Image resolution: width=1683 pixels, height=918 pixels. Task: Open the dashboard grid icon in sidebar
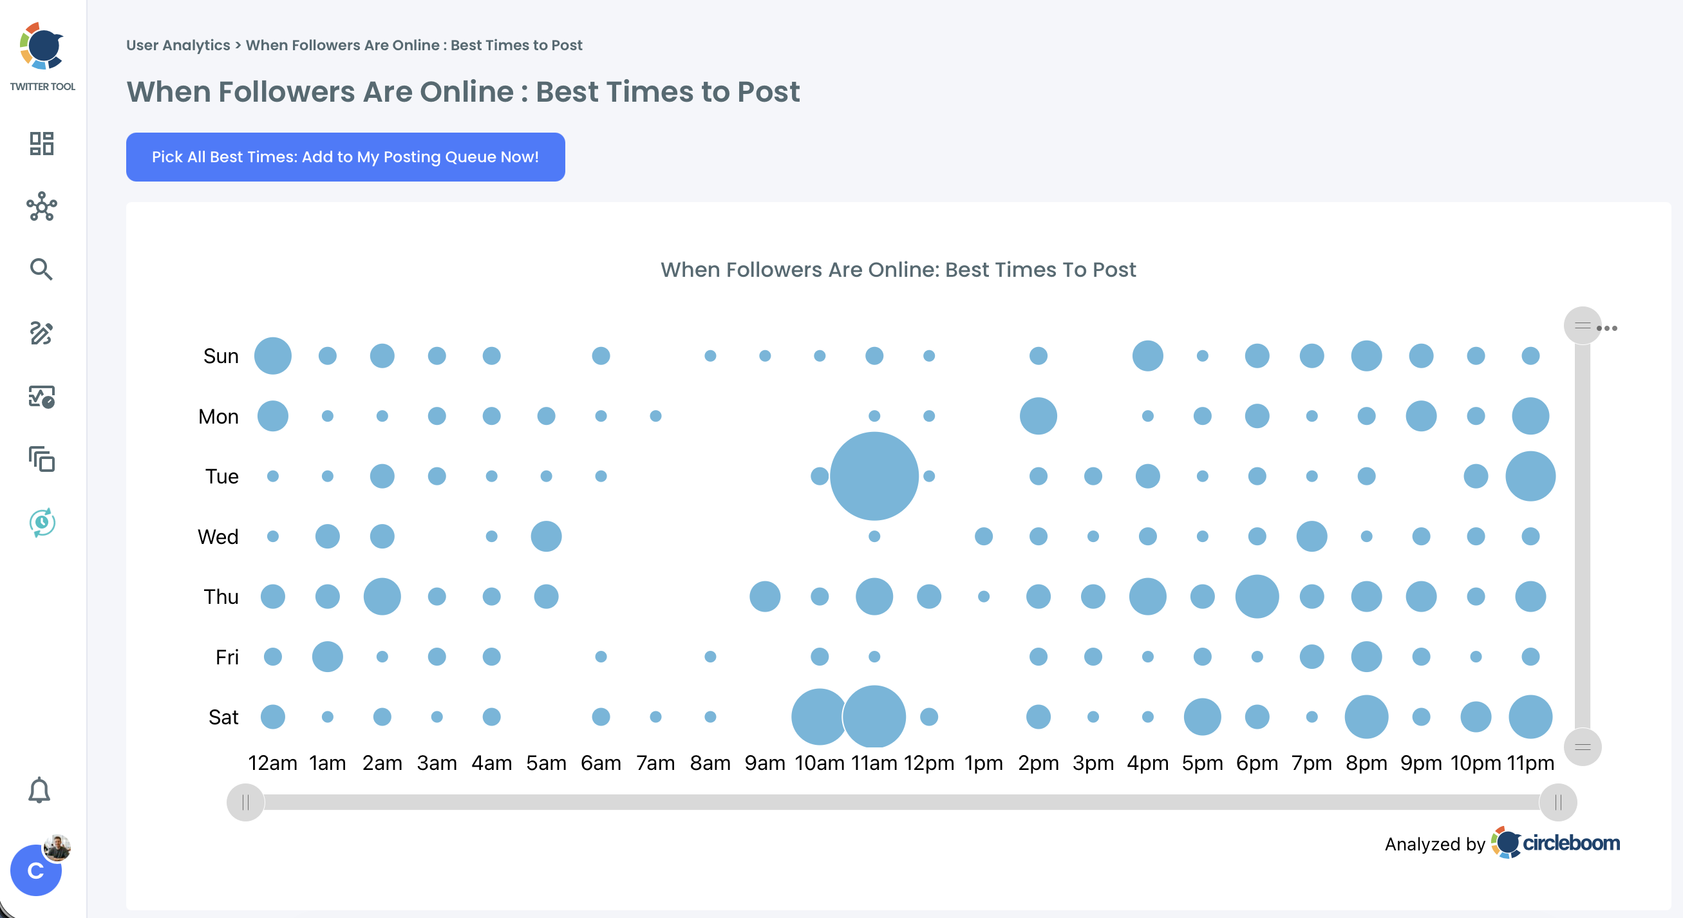pos(42,144)
